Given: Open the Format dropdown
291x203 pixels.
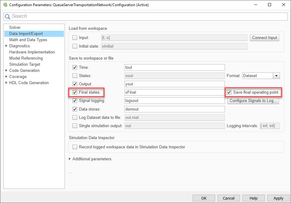Looking at the screenshot, I should click(277, 76).
